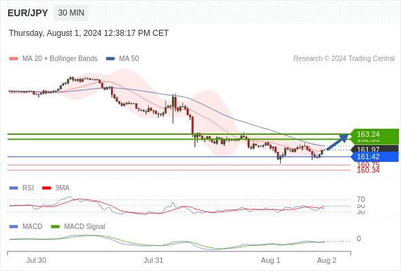Click the MA 50 blue legend swatch
The width and height of the screenshot is (401, 271).
pyautogui.click(x=110, y=59)
